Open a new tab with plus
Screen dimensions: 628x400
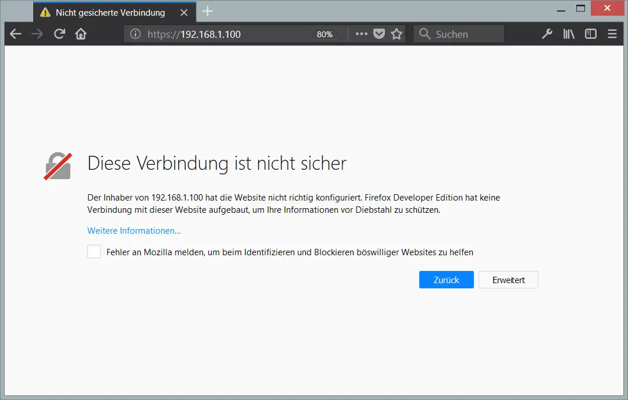point(208,12)
